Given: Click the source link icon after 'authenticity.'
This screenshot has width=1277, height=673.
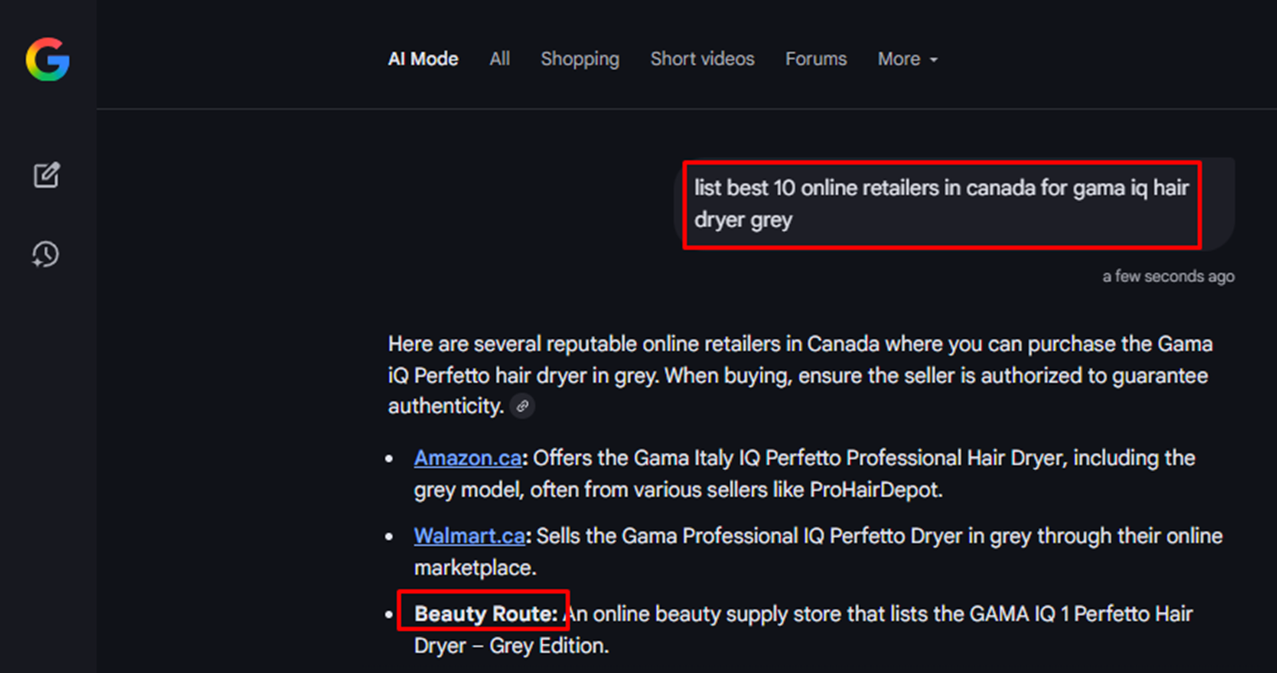Looking at the screenshot, I should pyautogui.click(x=522, y=406).
